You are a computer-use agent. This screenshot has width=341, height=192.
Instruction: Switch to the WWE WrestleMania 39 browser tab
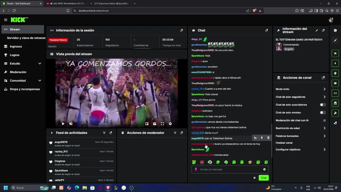pos(66,3)
